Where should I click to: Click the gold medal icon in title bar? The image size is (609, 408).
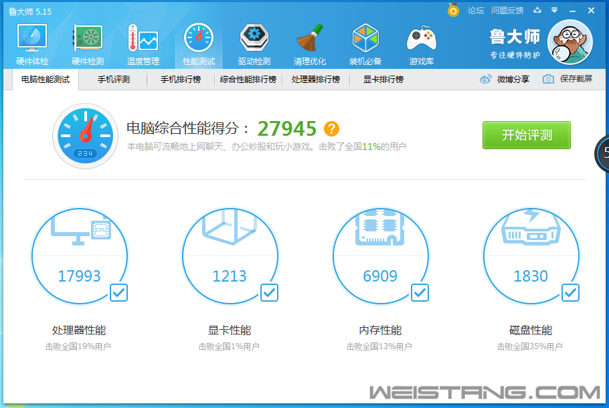[453, 10]
